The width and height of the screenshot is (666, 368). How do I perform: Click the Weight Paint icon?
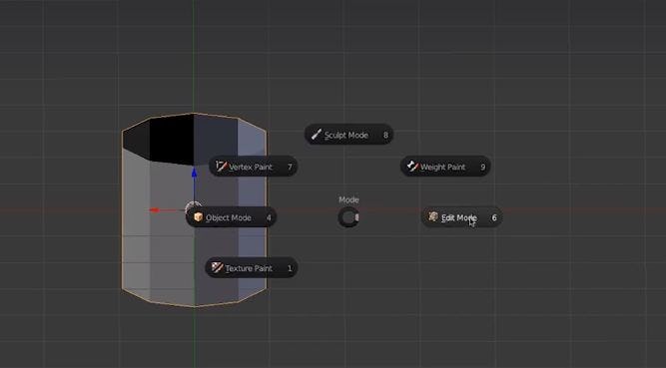(412, 166)
